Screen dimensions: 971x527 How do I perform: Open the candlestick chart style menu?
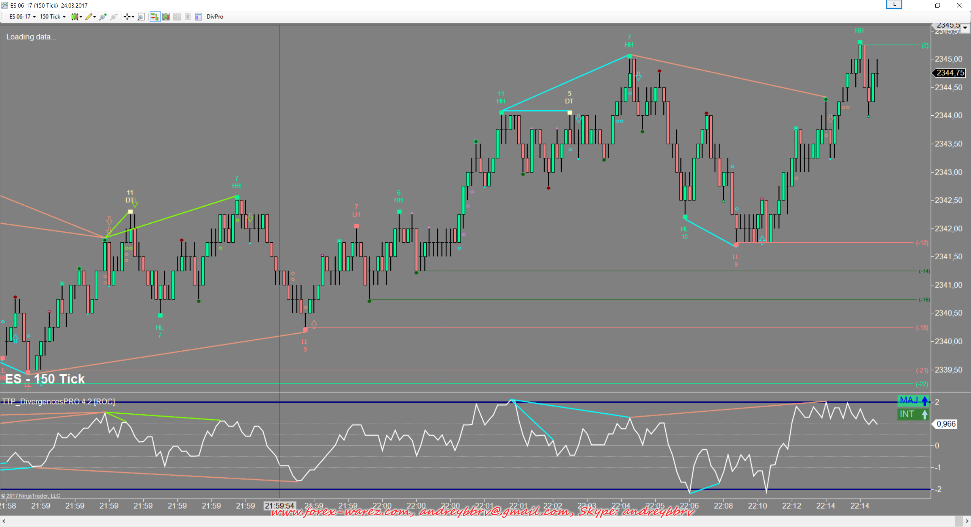[76, 17]
